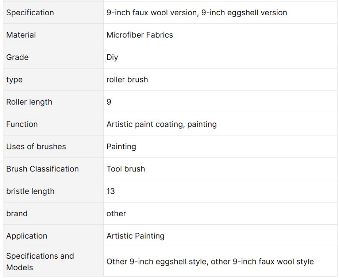
Task: Select the Artistic Painting application value
Action: click(x=135, y=236)
